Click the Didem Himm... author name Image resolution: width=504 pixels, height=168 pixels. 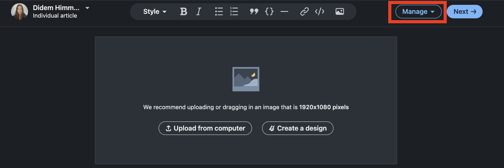tap(56, 8)
